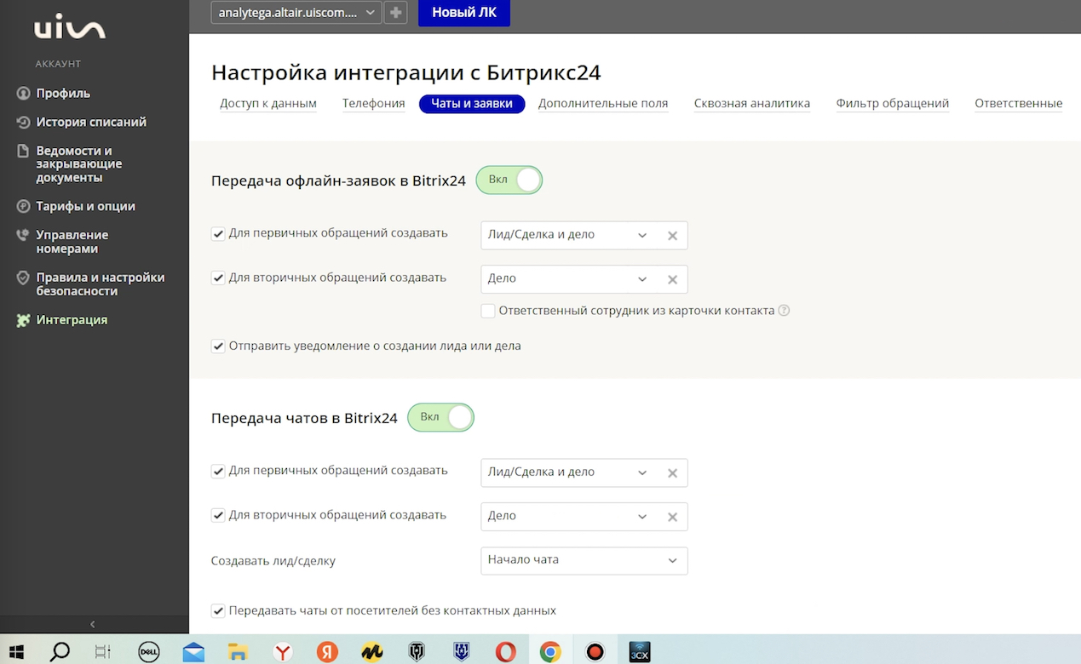1081x664 pixels.
Task: Open the help icon beside responsible employee option
Action: (784, 311)
